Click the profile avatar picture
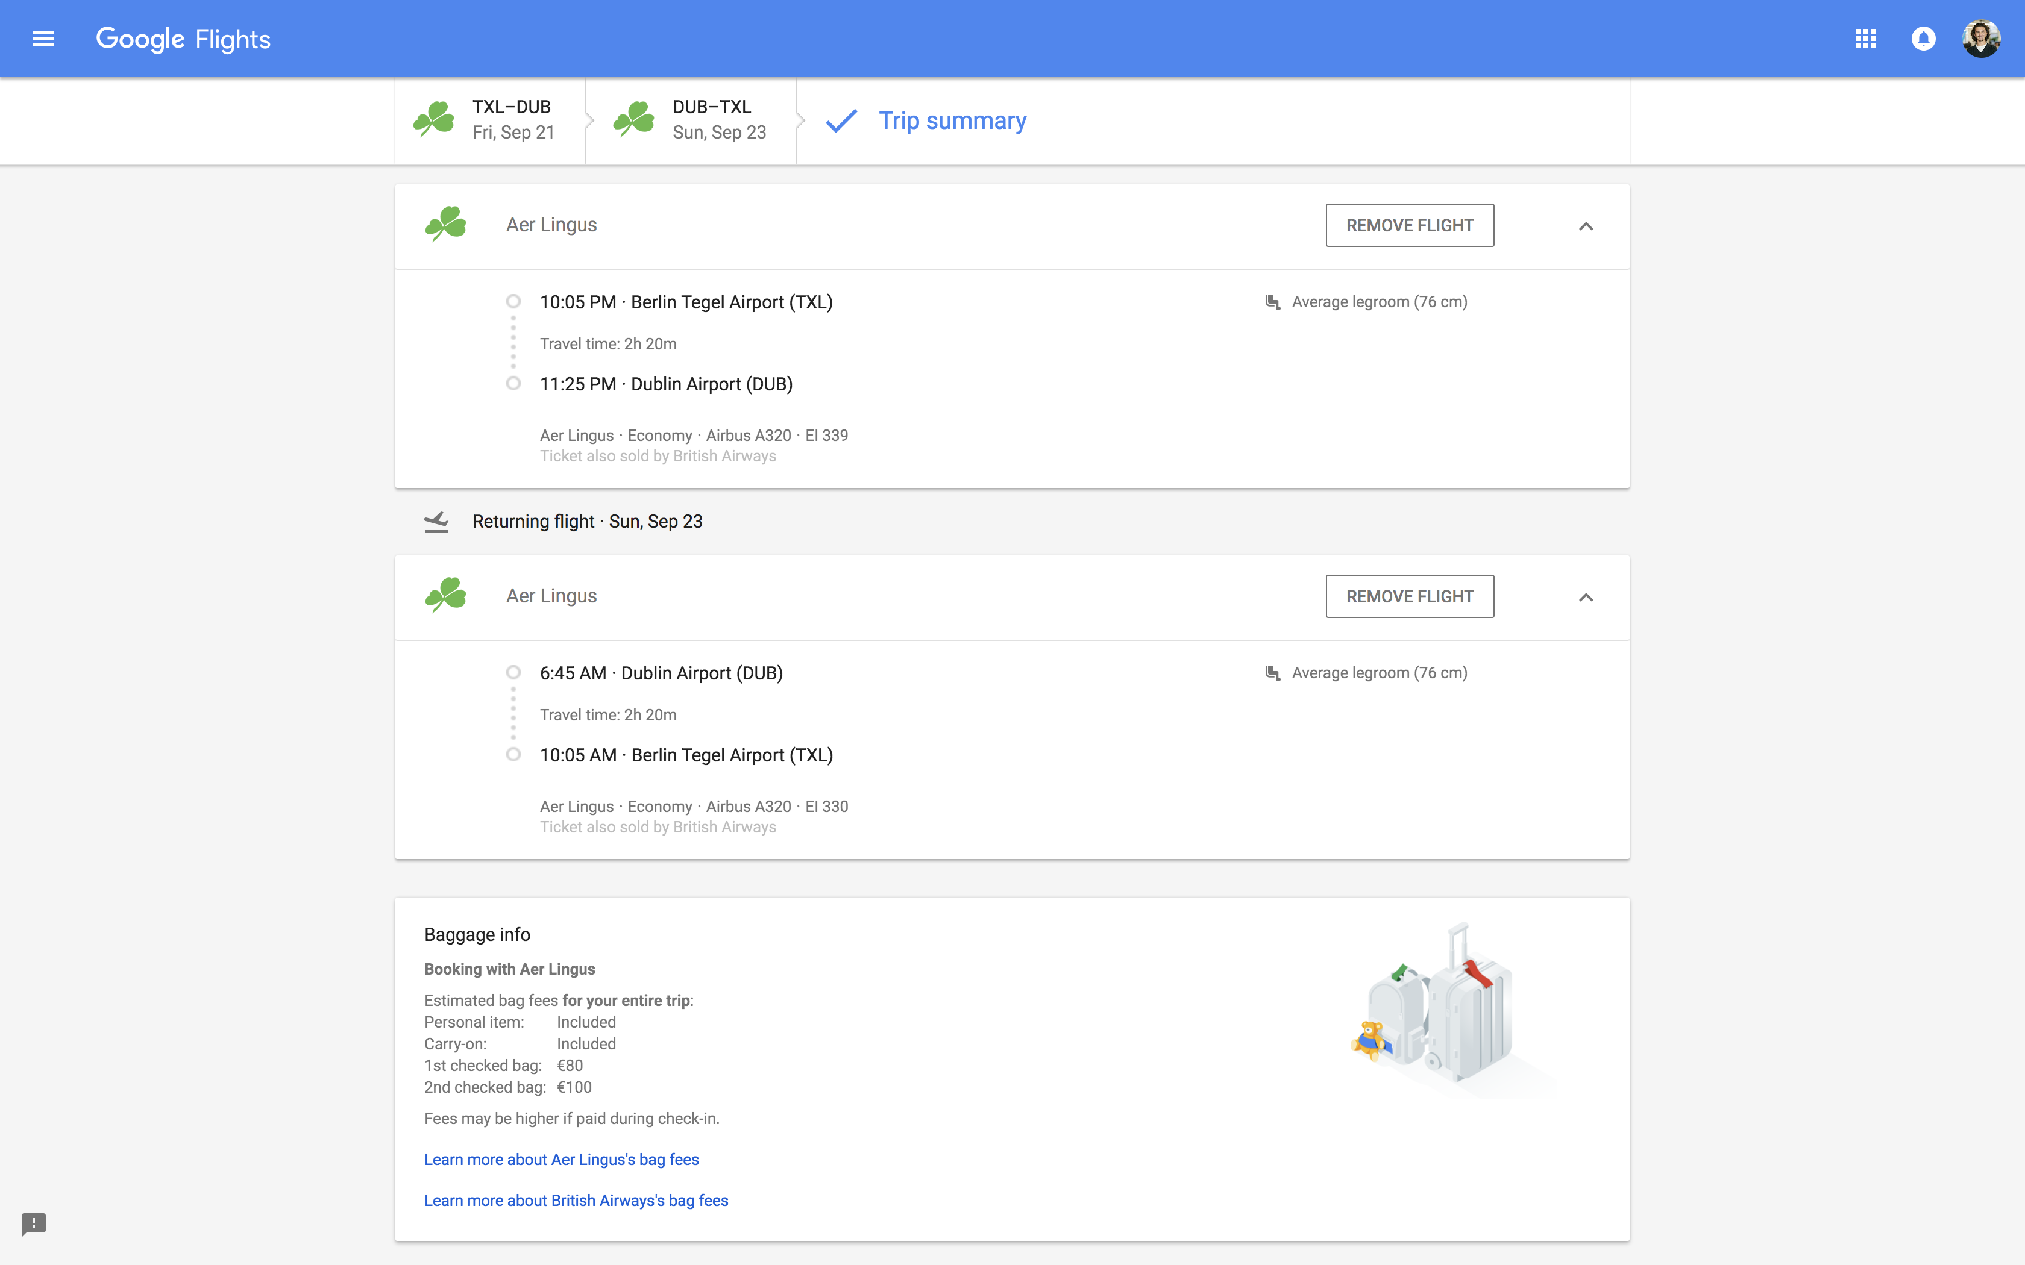Screen dimensions: 2025x1265 click(1980, 37)
